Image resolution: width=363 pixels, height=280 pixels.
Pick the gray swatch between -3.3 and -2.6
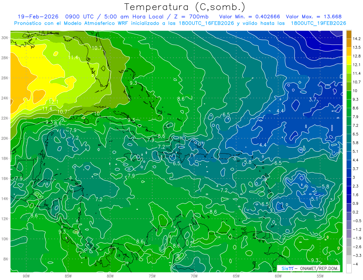[x=349, y=251]
